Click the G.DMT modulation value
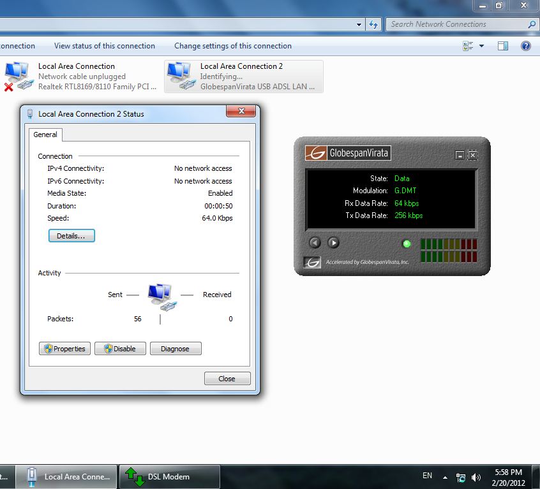Screen dimensions: 540x489 (x=405, y=191)
